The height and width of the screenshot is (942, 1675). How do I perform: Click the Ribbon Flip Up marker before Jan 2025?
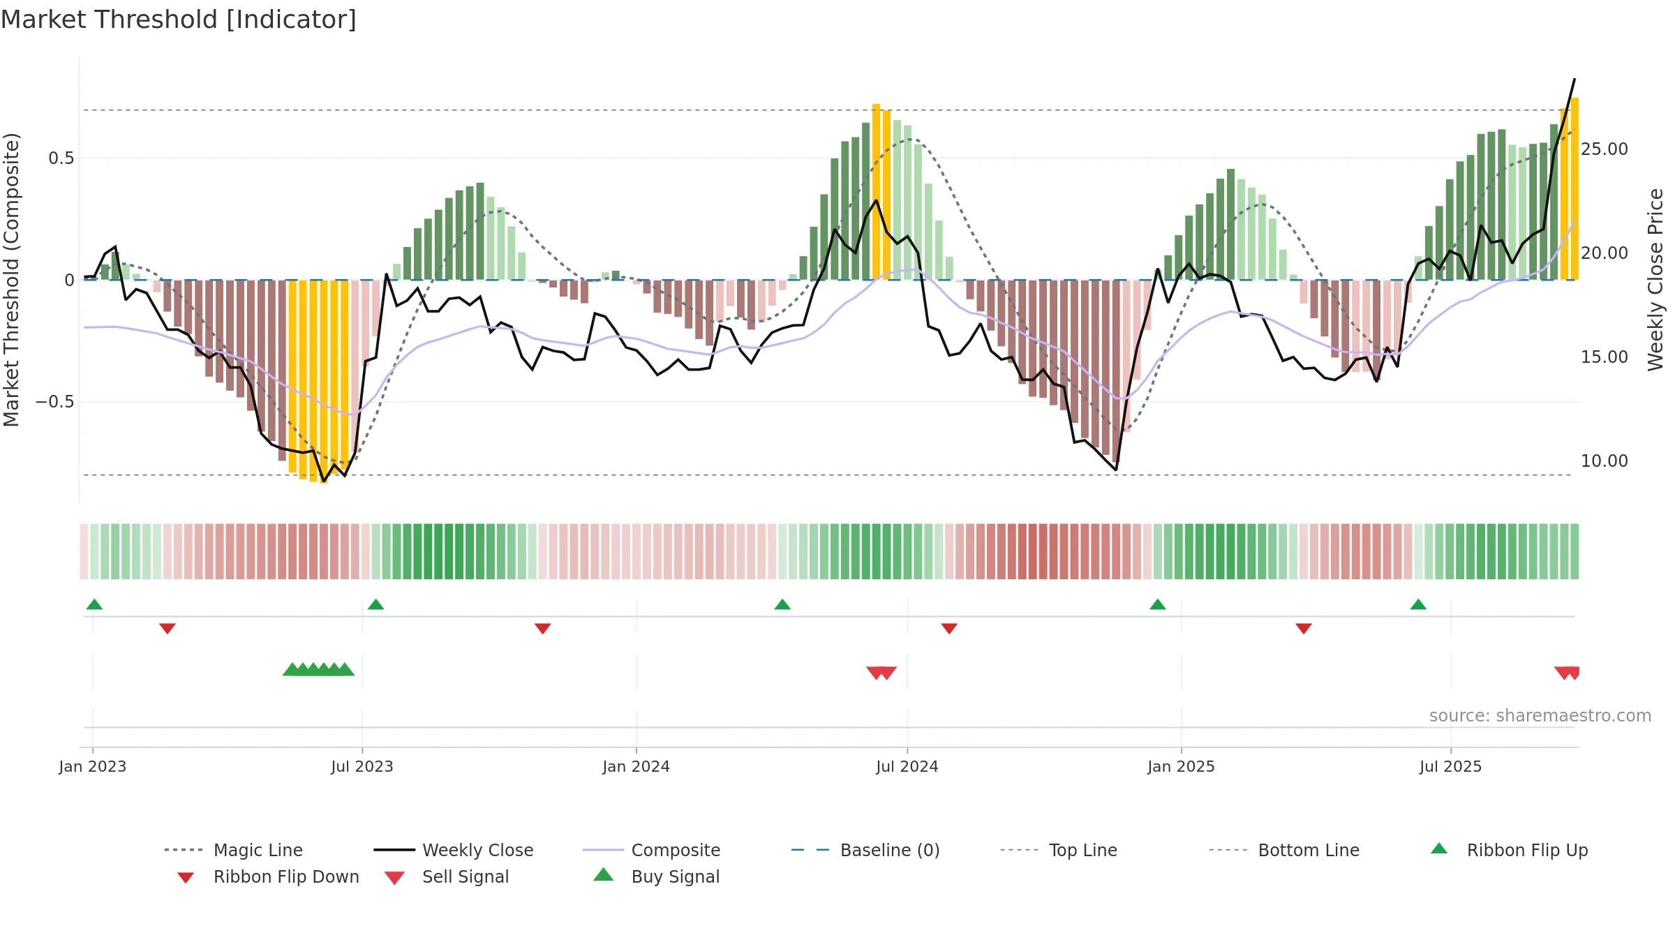(x=1158, y=604)
